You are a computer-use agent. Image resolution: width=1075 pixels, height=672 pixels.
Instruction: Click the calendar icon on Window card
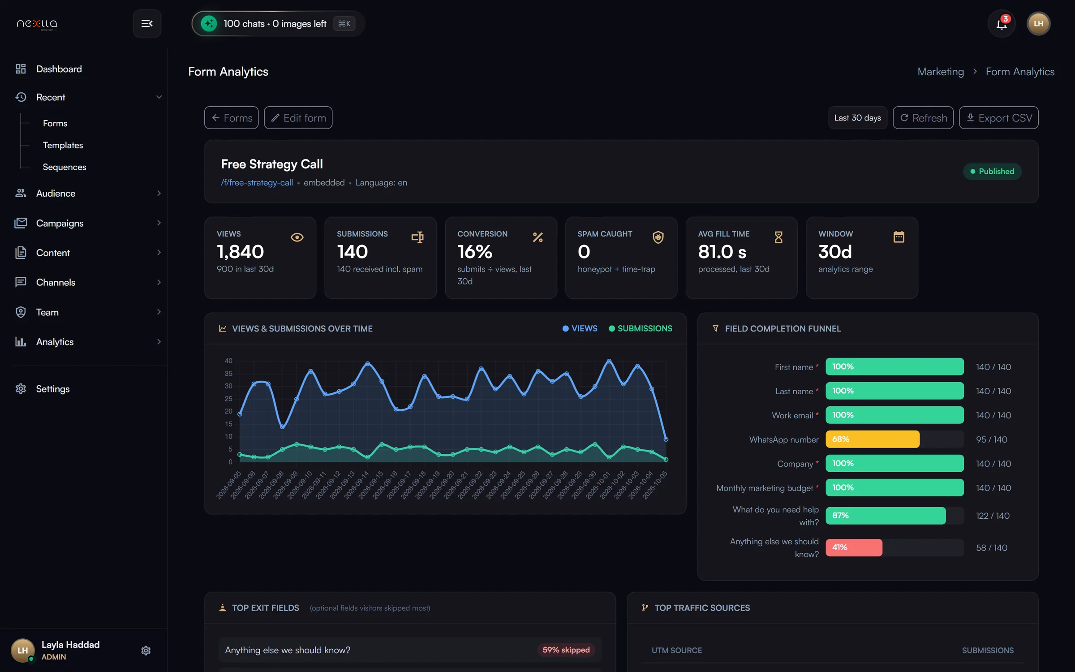click(x=899, y=237)
